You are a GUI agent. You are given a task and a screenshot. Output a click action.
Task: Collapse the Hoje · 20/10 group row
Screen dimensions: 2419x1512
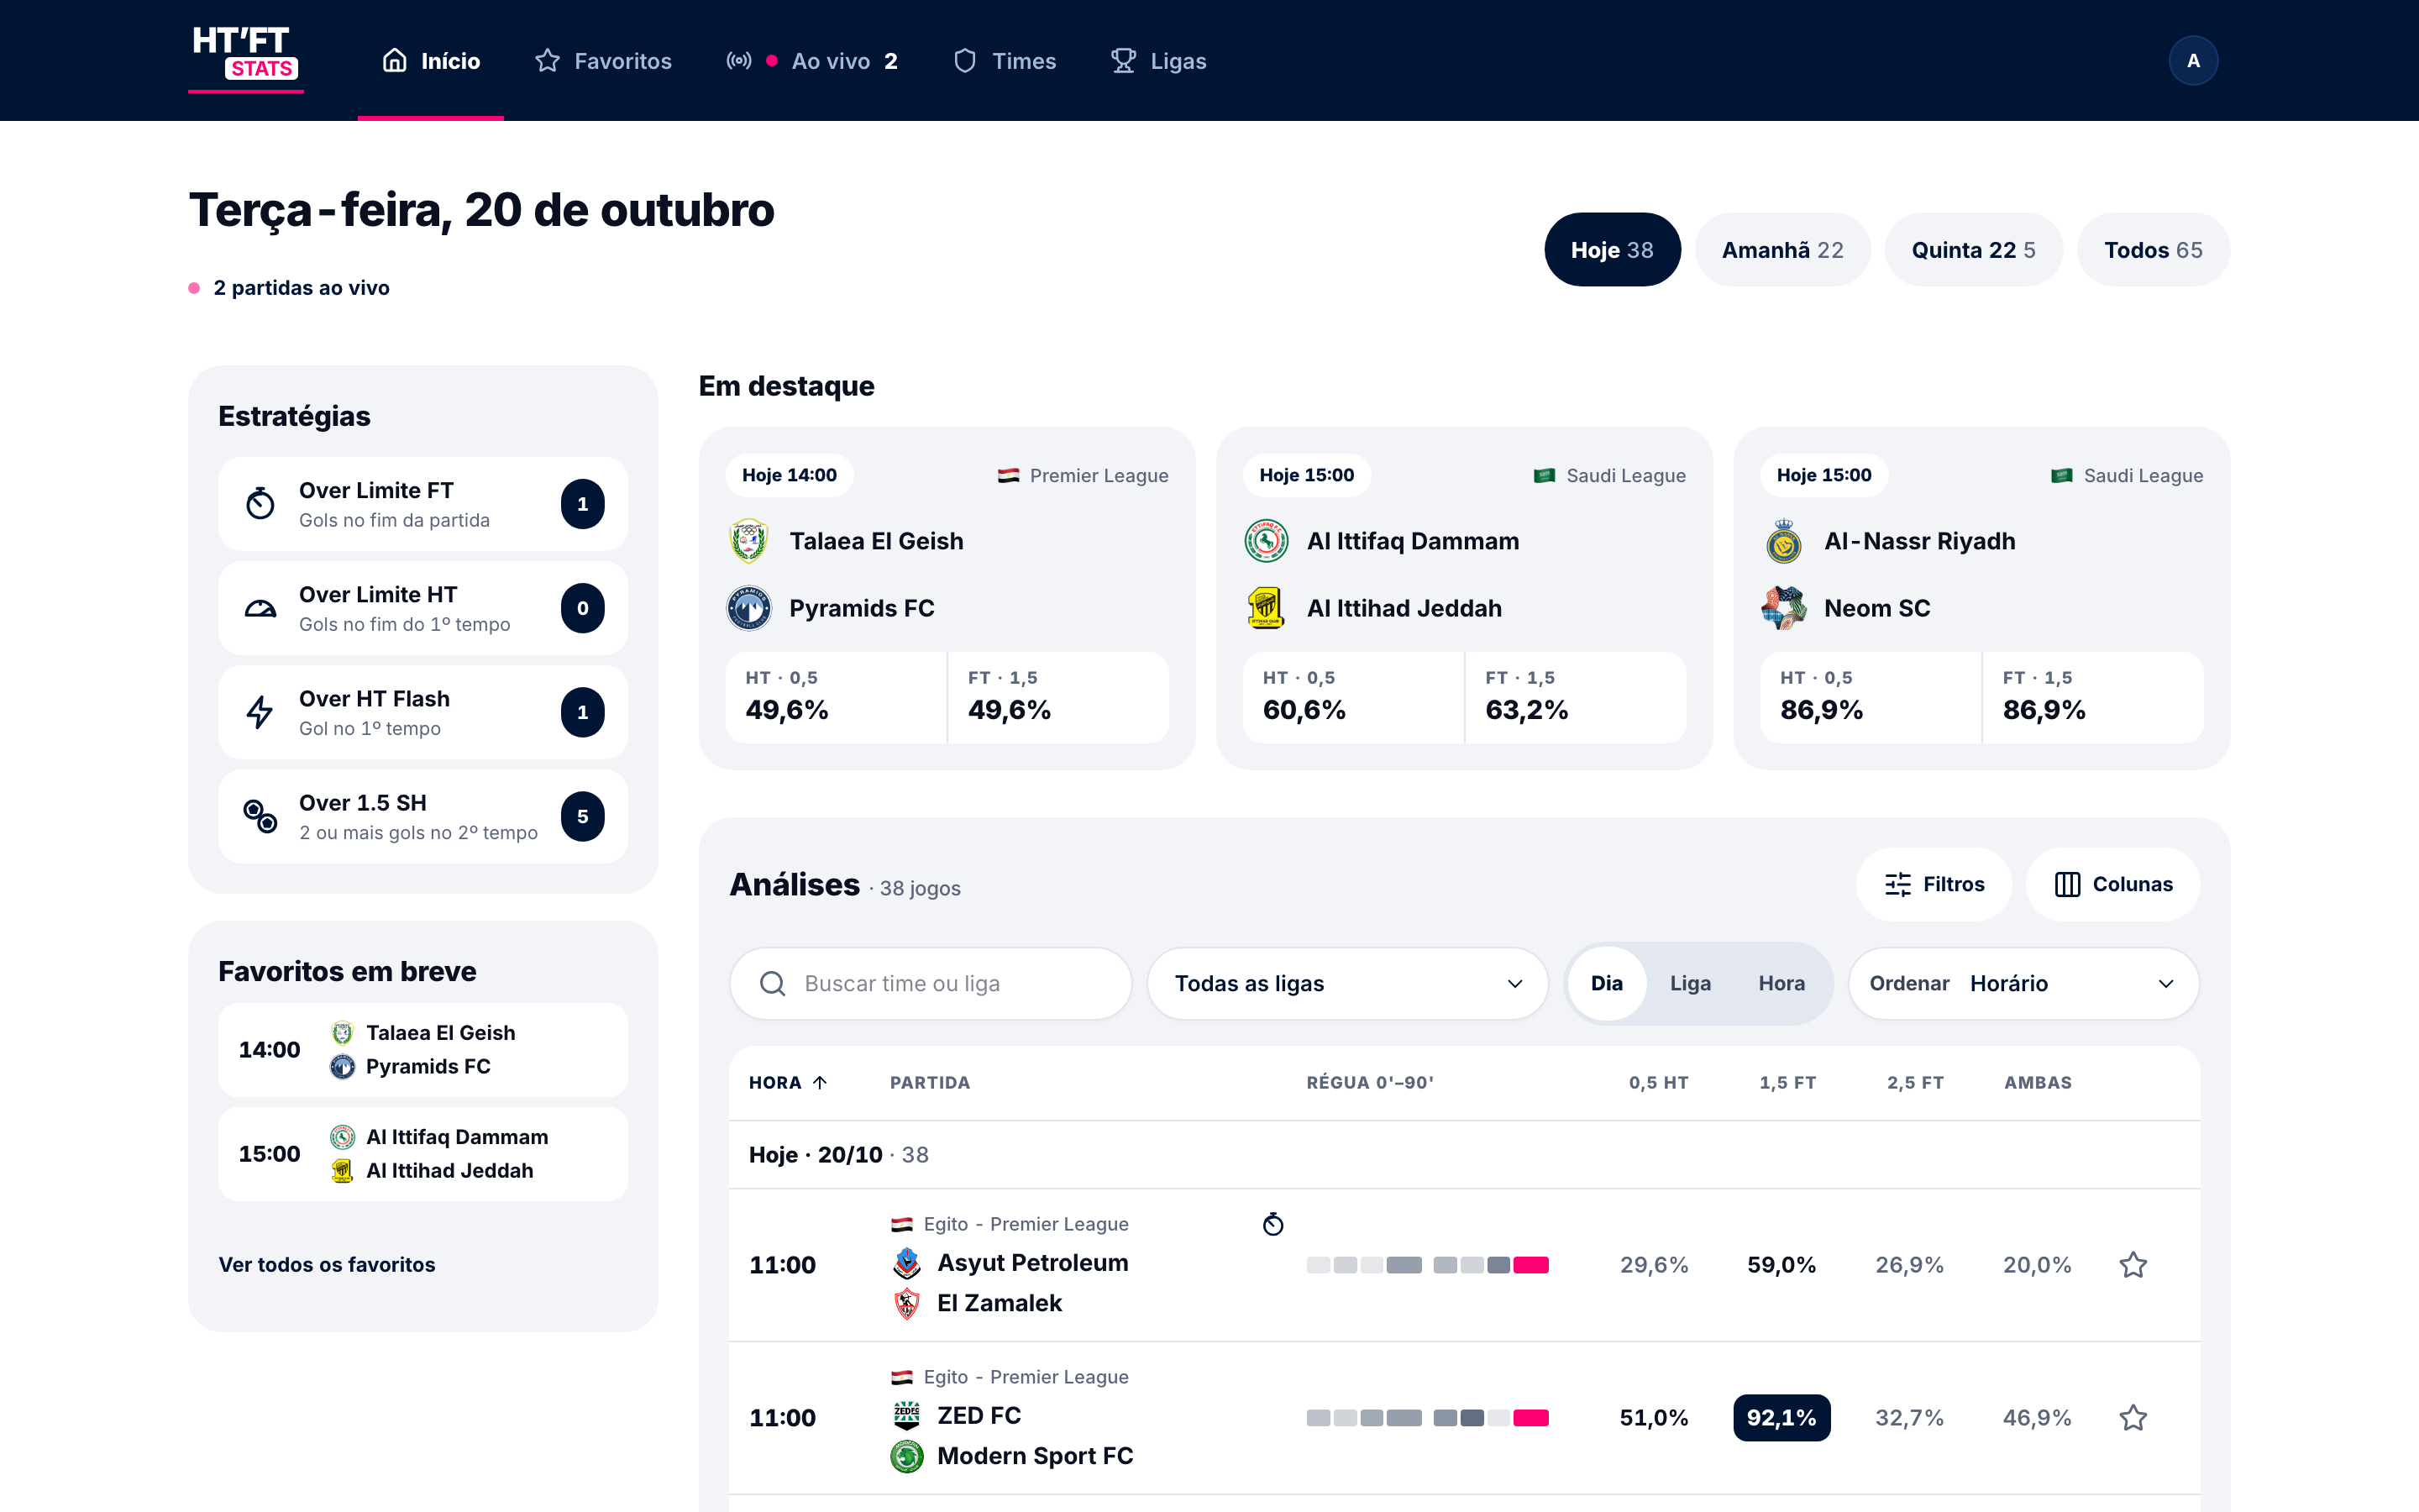click(x=1464, y=1155)
